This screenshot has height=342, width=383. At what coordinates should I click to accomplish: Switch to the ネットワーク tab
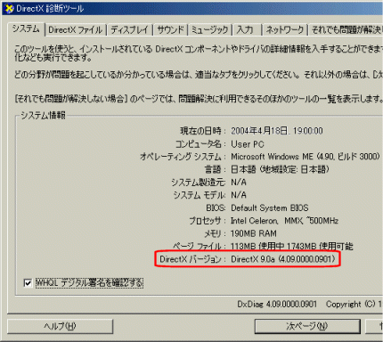(x=285, y=29)
